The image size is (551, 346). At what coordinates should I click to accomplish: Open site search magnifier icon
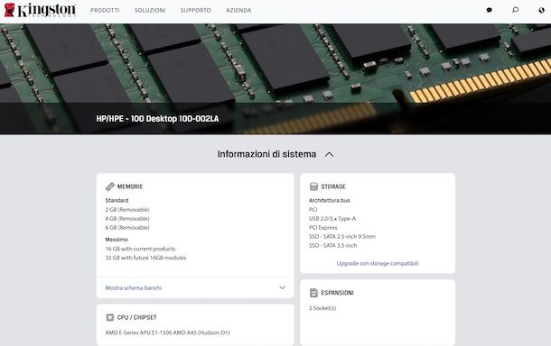tap(515, 10)
